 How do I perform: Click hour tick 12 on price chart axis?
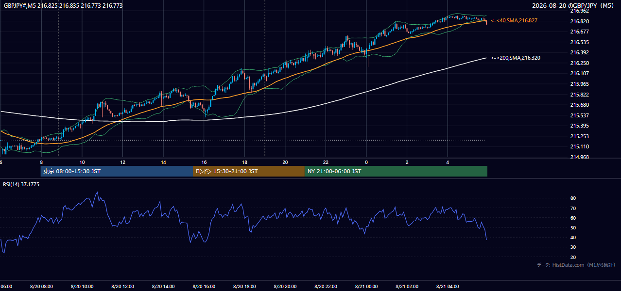pos(123,162)
